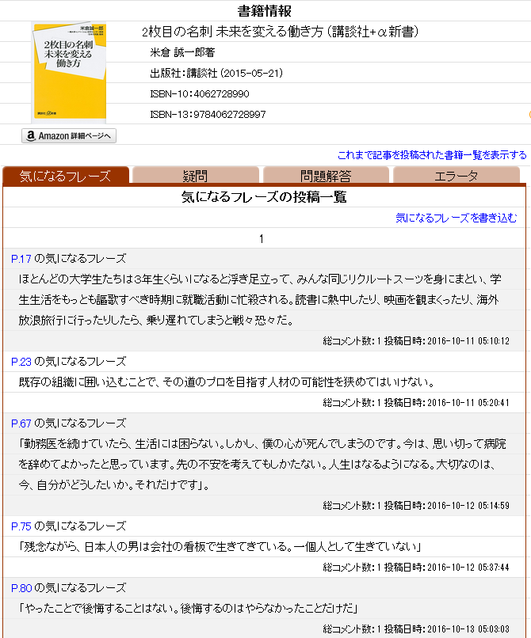Click the P.17 phrase starting ほとんどの大学生たち
This screenshot has height=638, width=531.
[260, 300]
